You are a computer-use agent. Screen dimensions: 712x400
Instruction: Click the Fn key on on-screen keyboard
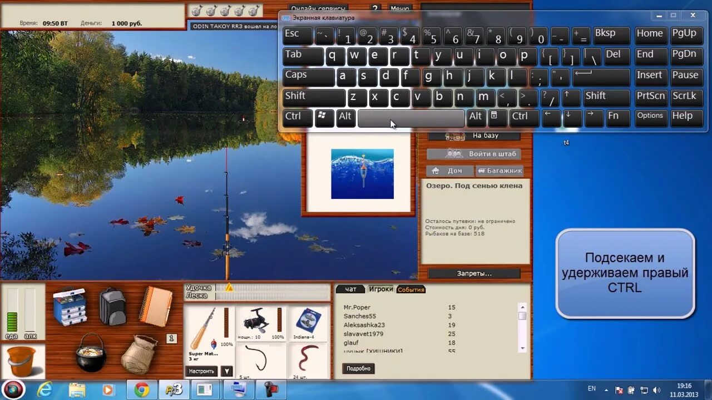tap(617, 118)
